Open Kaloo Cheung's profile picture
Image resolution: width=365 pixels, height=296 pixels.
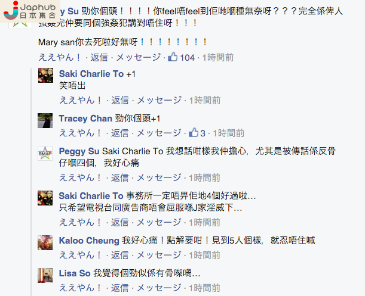pyautogui.click(x=45, y=242)
